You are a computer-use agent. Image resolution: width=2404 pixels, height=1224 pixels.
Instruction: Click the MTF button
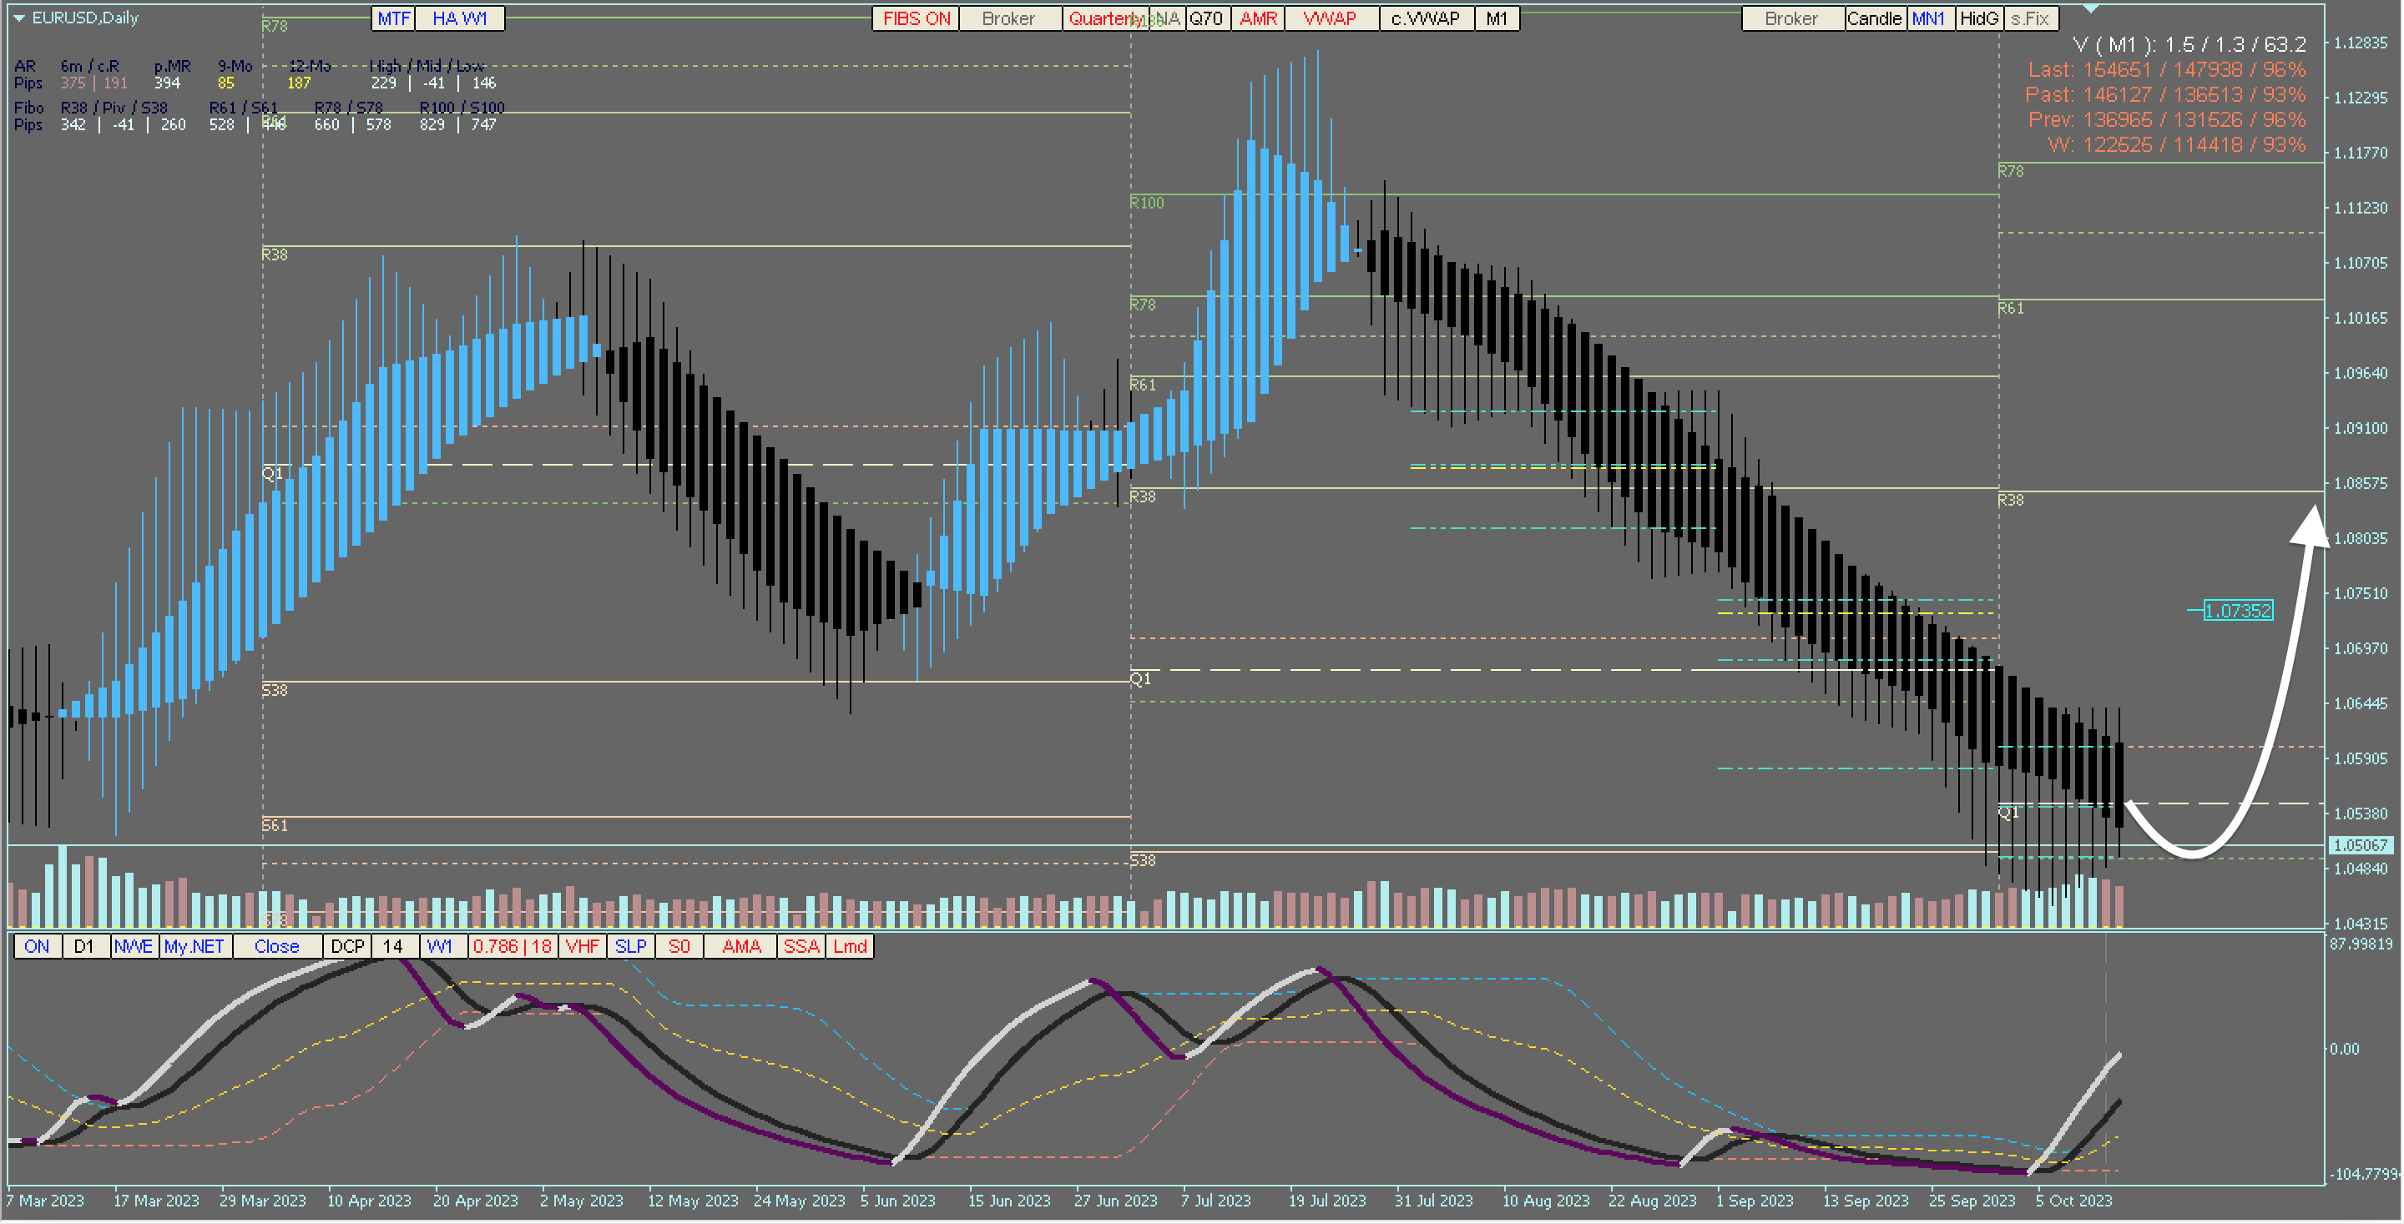point(393,18)
